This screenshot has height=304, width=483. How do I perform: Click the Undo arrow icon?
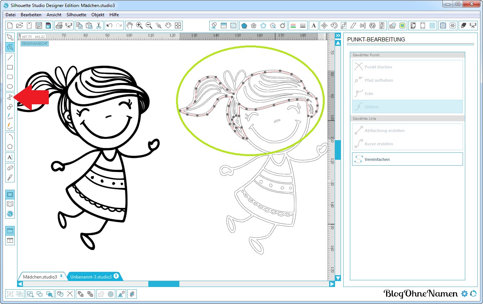109,26
